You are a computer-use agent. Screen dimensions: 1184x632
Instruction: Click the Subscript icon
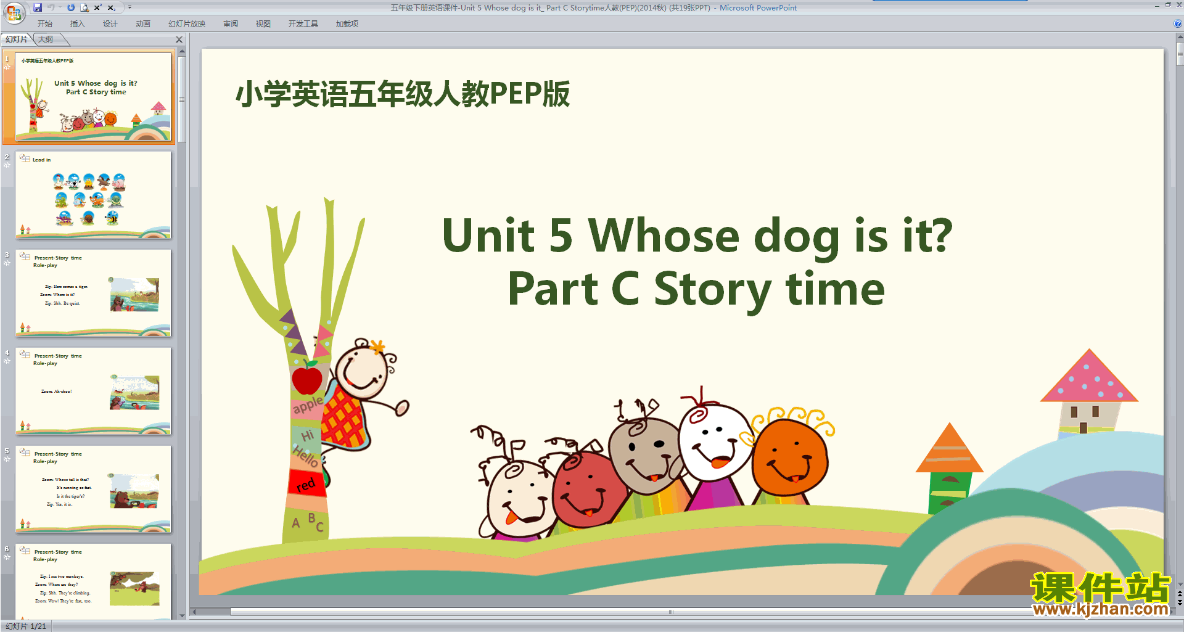pos(112,7)
